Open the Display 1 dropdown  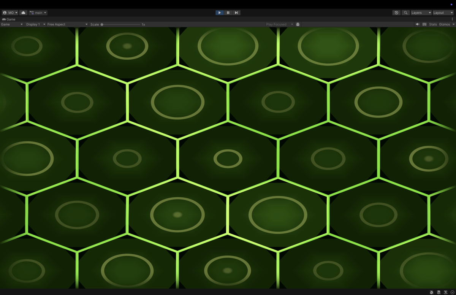pyautogui.click(x=36, y=24)
